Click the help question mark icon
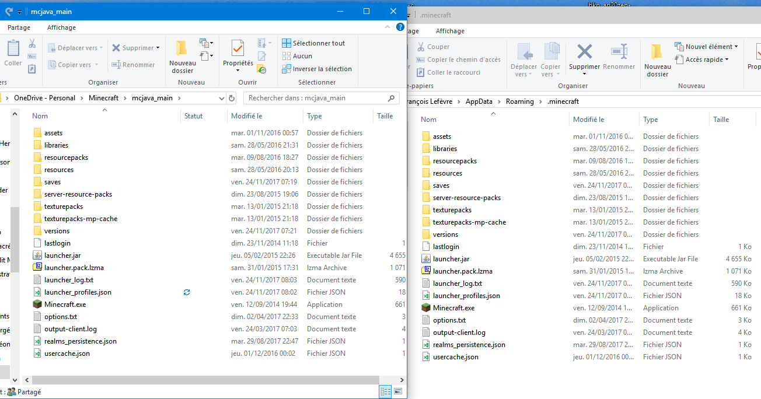The height and width of the screenshot is (399, 761). 400,27
